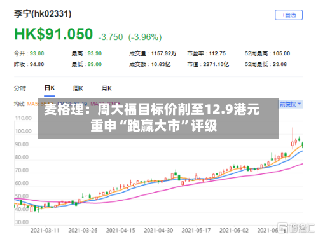
Task: Click the 70.00 y-axis label
Action: click(x=22, y=170)
